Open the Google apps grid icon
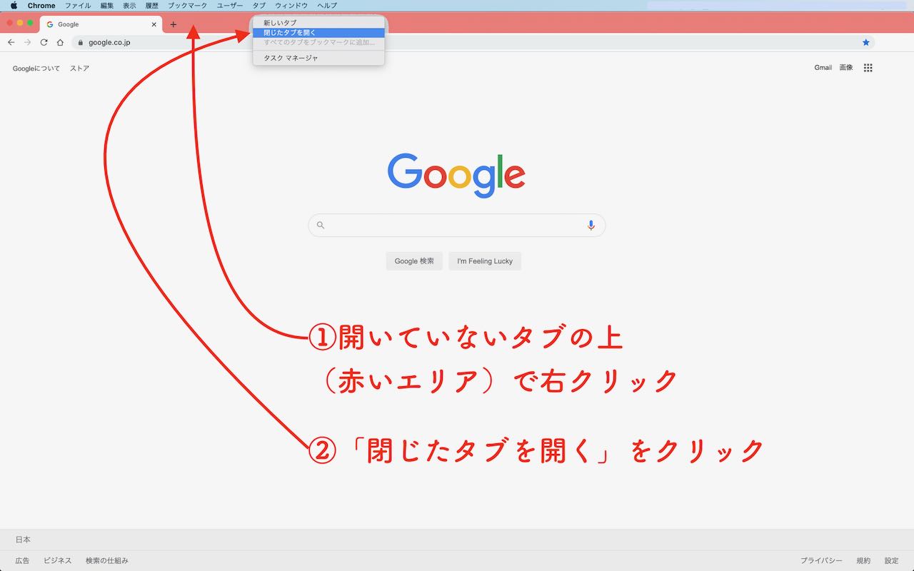 (x=868, y=68)
